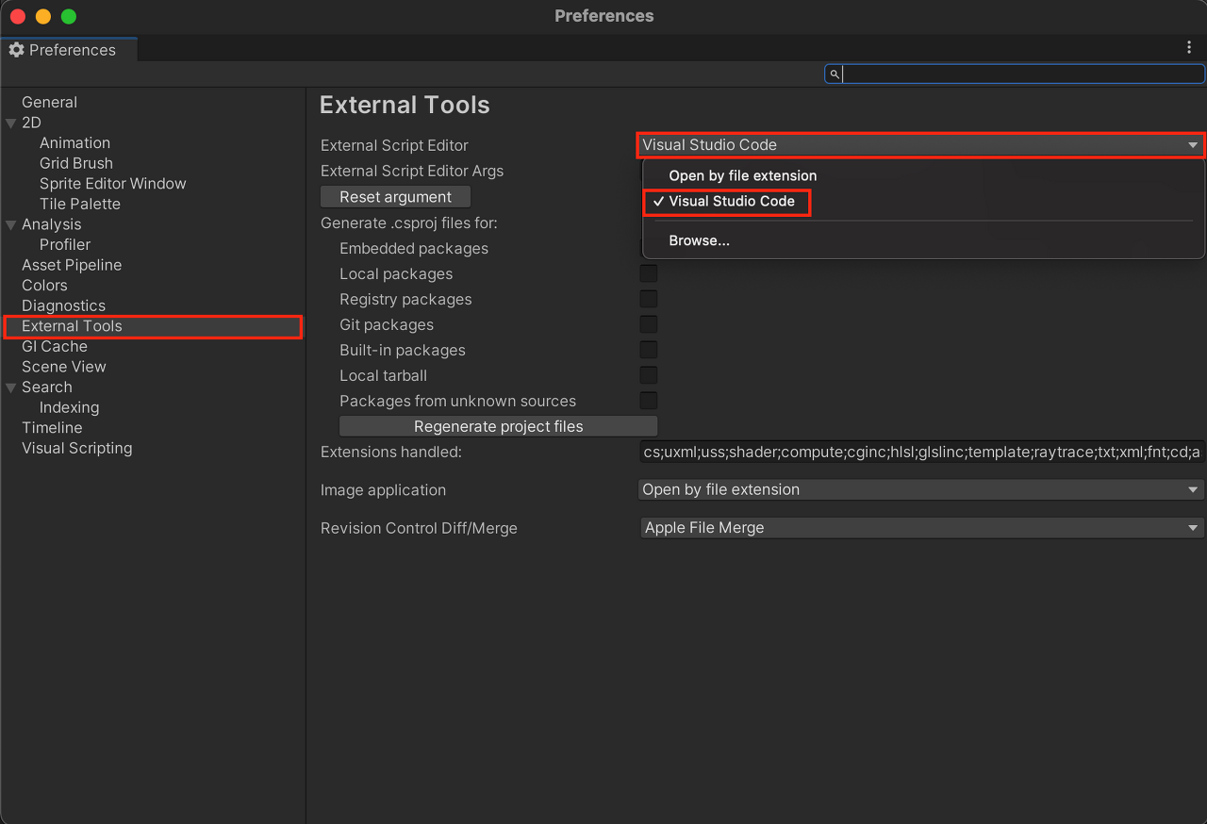This screenshot has width=1207, height=824.
Task: Open the three-dot tab options menu
Action: pyautogui.click(x=1189, y=48)
